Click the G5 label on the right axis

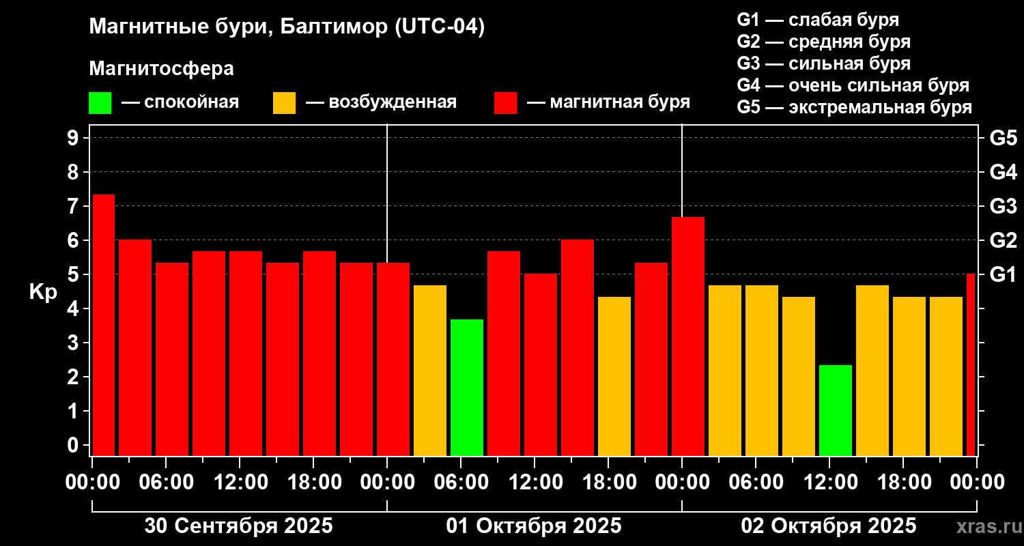1003,138
